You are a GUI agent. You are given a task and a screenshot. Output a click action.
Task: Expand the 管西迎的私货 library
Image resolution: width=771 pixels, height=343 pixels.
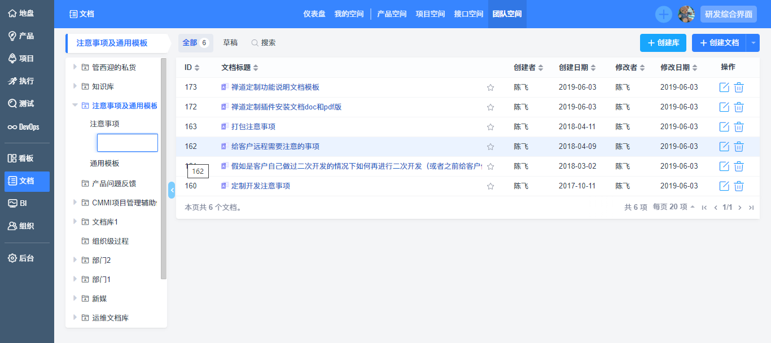point(75,67)
